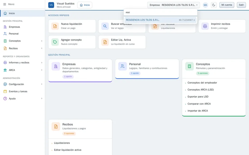Expand the Conceptos sidebar submenu chevron
This screenshot has height=155, width=249.
point(42,41)
